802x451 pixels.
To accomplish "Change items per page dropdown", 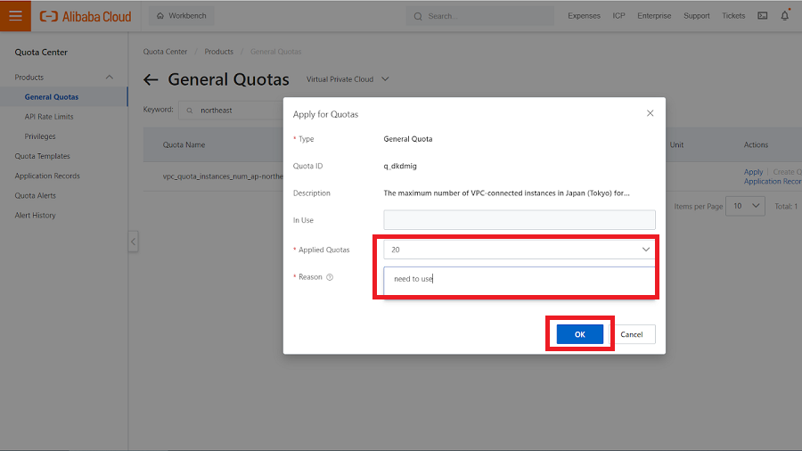I will tap(746, 206).
